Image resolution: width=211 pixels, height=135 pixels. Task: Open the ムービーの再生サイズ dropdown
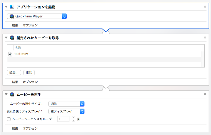click(66, 104)
